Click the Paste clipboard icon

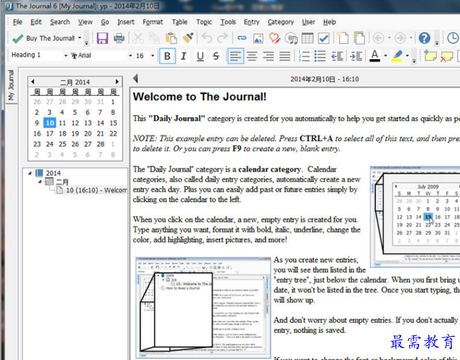171,38
